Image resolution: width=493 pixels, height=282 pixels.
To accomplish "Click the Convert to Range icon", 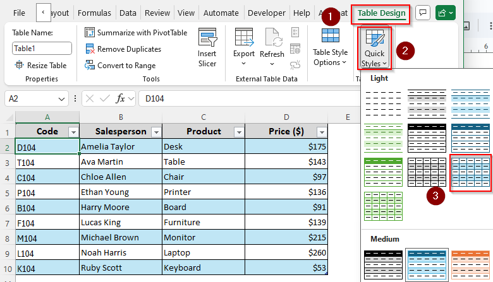I will tap(90, 66).
